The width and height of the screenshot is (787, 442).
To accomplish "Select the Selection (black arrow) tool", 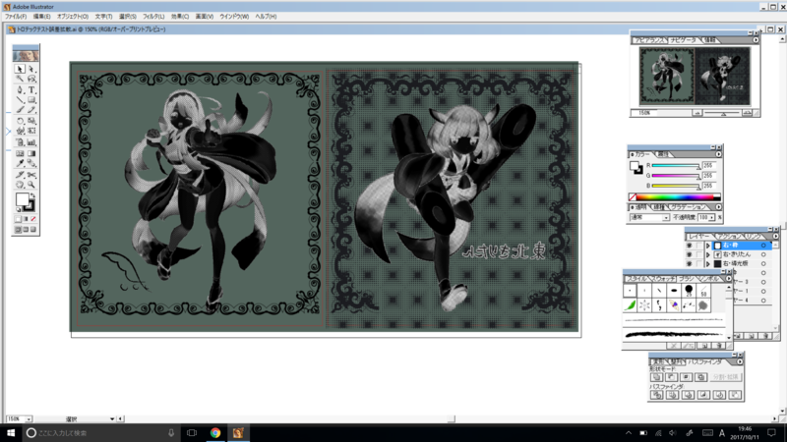I will (20, 69).
